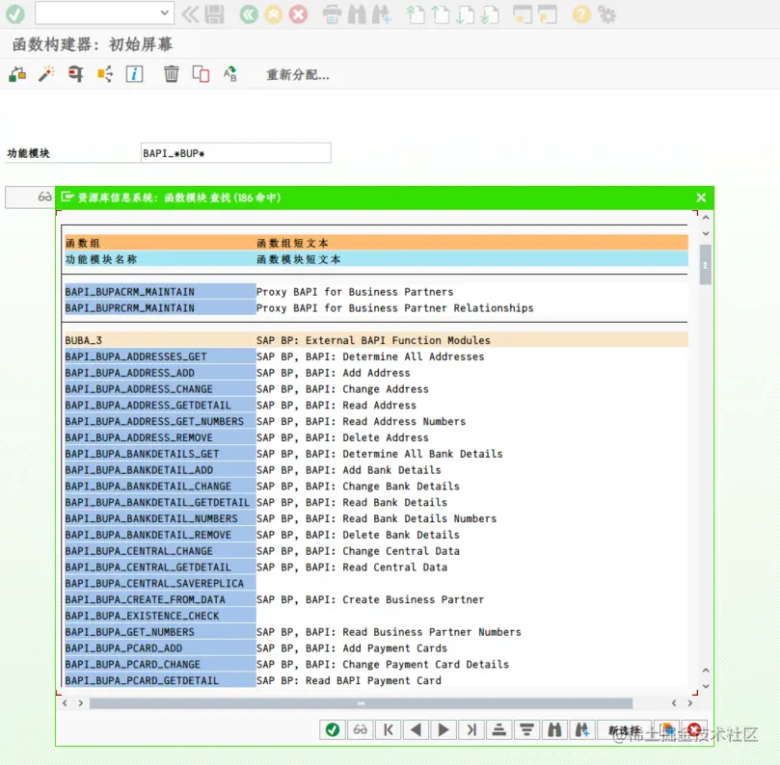This screenshot has height=765, width=780.
Task: Select BAPI_BUPA_GET_NUMBERS module
Action: click(x=160, y=632)
